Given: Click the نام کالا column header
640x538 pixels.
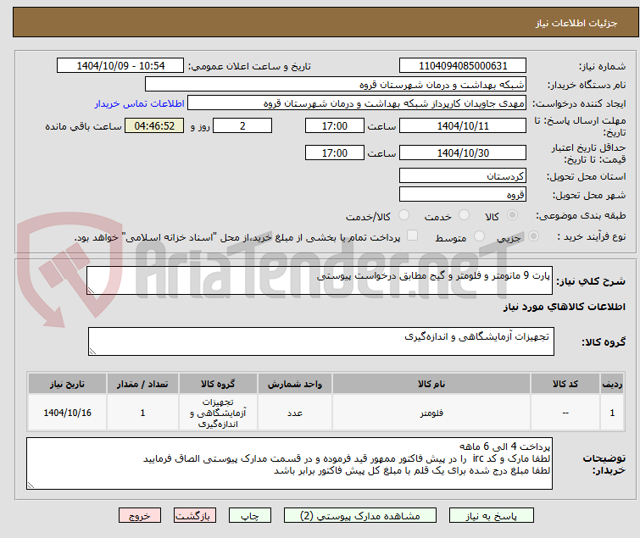Looking at the screenshot, I should (x=431, y=384).
